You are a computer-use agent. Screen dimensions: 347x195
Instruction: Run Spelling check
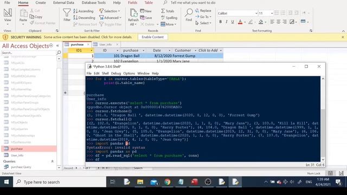(169, 17)
